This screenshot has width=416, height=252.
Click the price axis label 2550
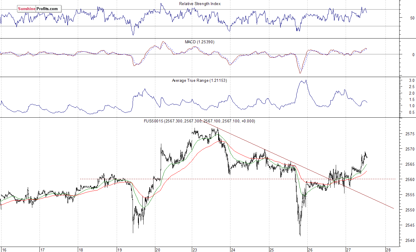410,210
